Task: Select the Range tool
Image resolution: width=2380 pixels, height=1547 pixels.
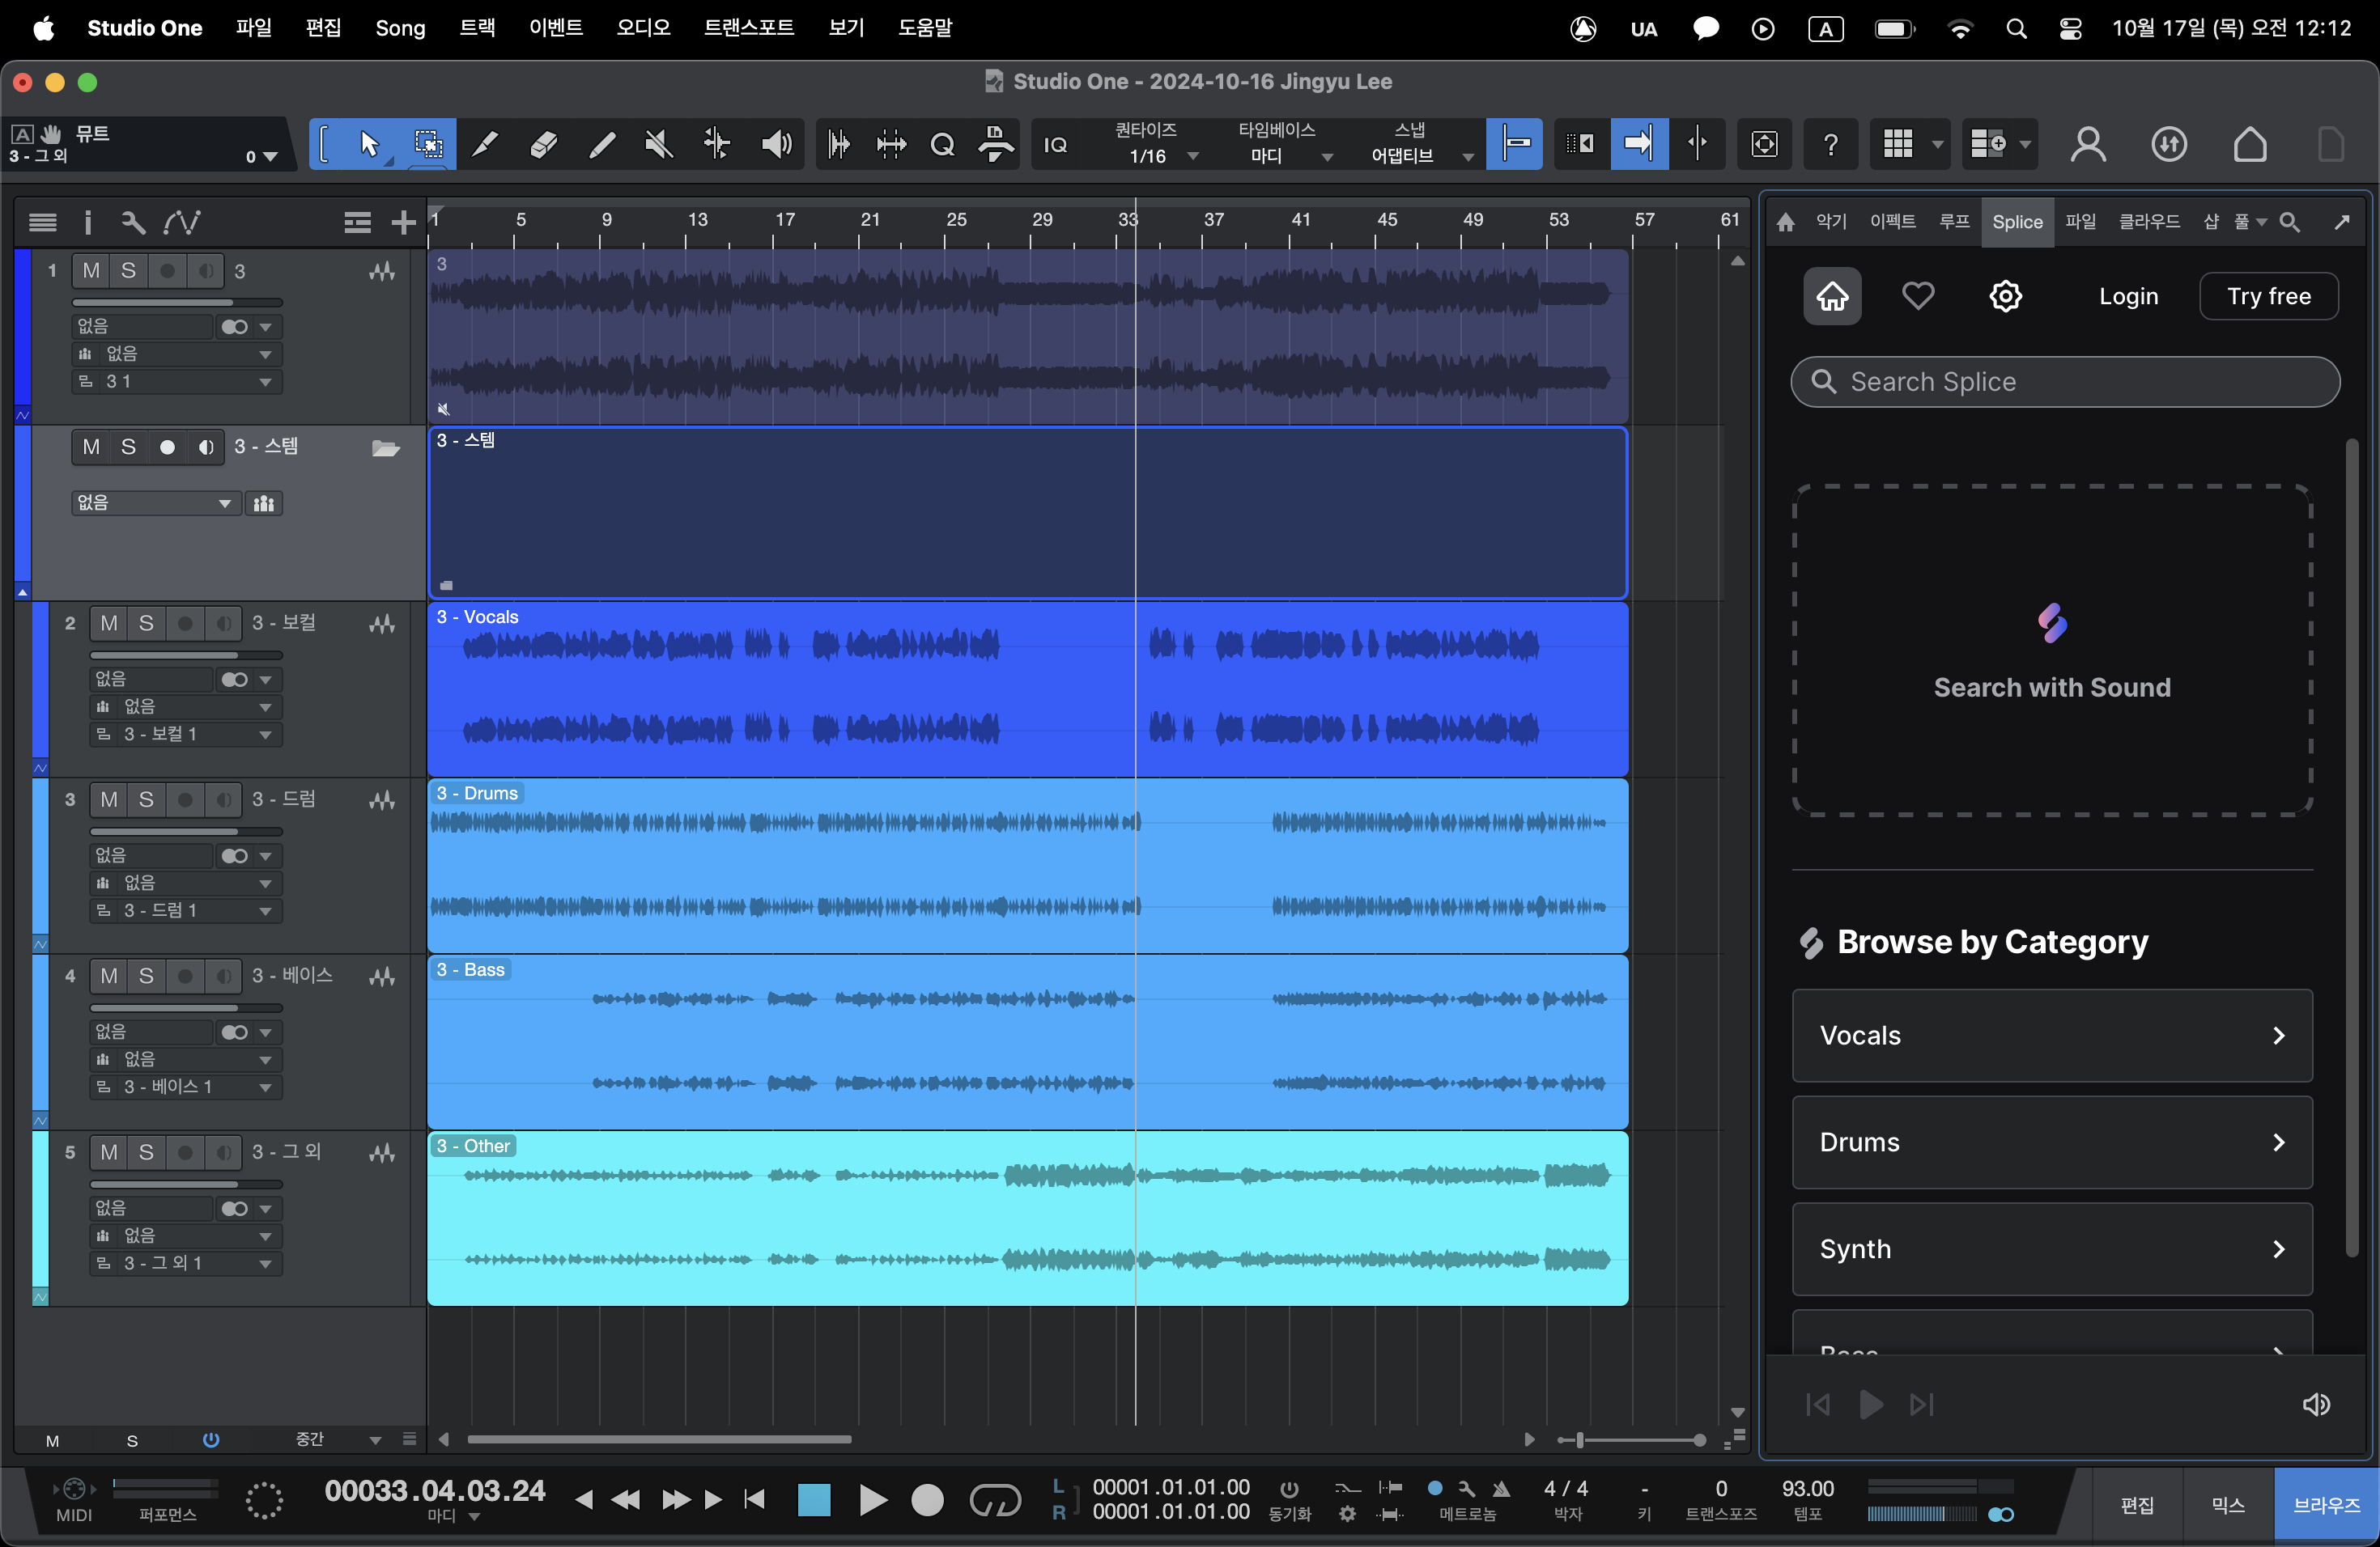Action: click(428, 144)
